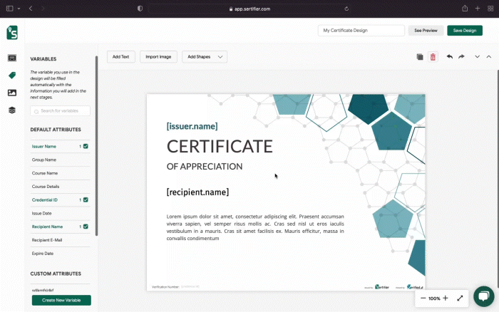Expand the browser sidebar options chevron
499x312 pixels.
pos(19,9)
